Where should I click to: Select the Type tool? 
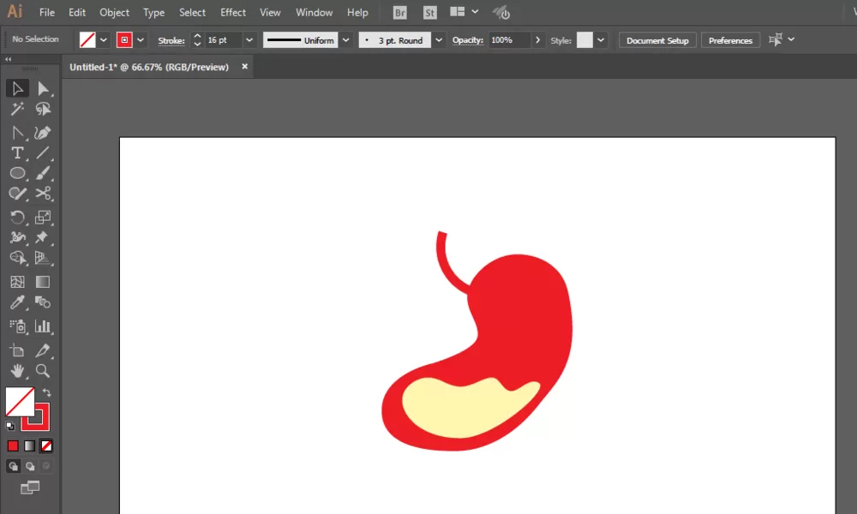(17, 153)
